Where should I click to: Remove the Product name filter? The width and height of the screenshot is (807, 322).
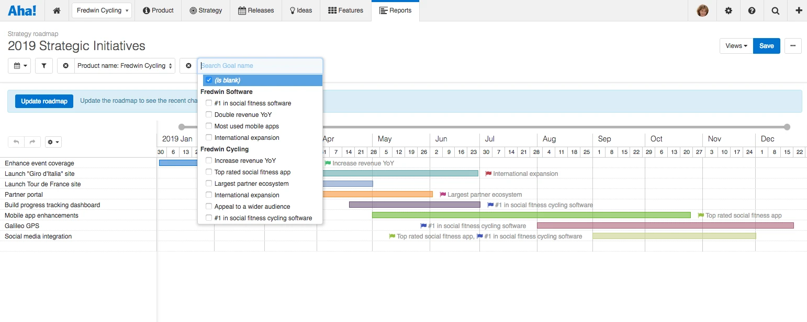pyautogui.click(x=65, y=66)
